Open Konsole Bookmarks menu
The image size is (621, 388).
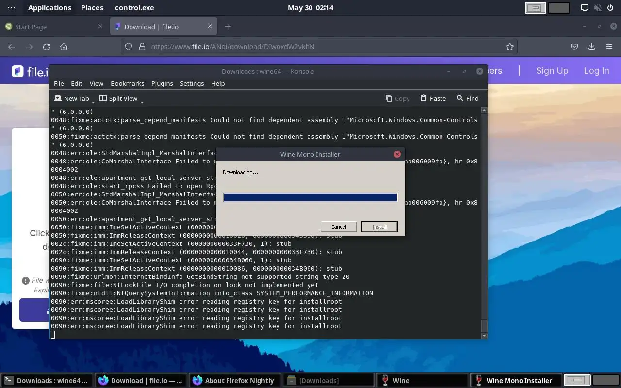point(127,83)
